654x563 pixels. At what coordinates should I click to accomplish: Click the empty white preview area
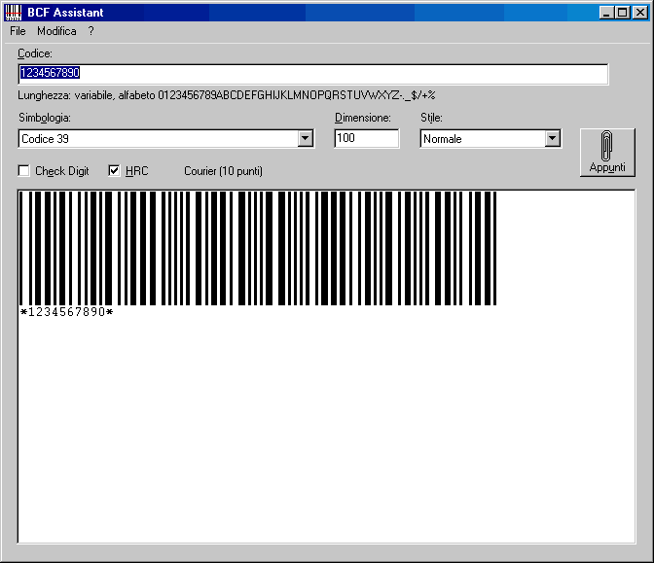coord(326,438)
